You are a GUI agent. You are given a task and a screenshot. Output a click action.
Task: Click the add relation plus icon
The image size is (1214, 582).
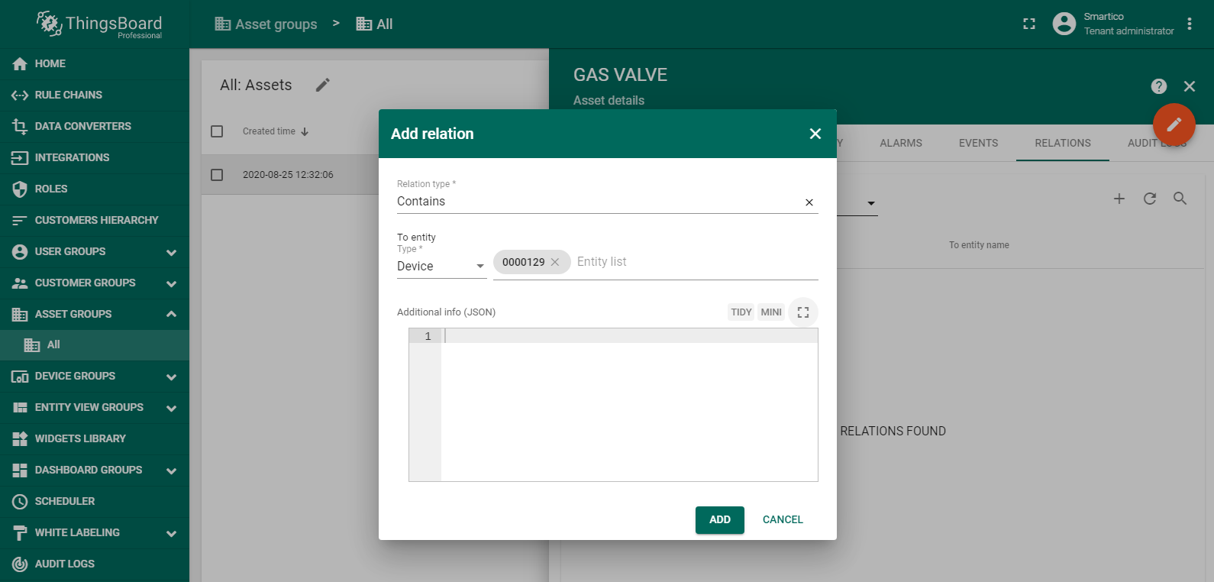(1119, 199)
